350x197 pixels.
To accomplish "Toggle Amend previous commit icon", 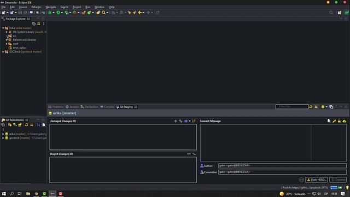I will pyautogui.click(x=329, y=121).
